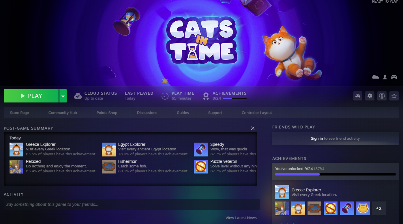
Task: Click the ACTIVITY heading
Action: [x=14, y=194]
